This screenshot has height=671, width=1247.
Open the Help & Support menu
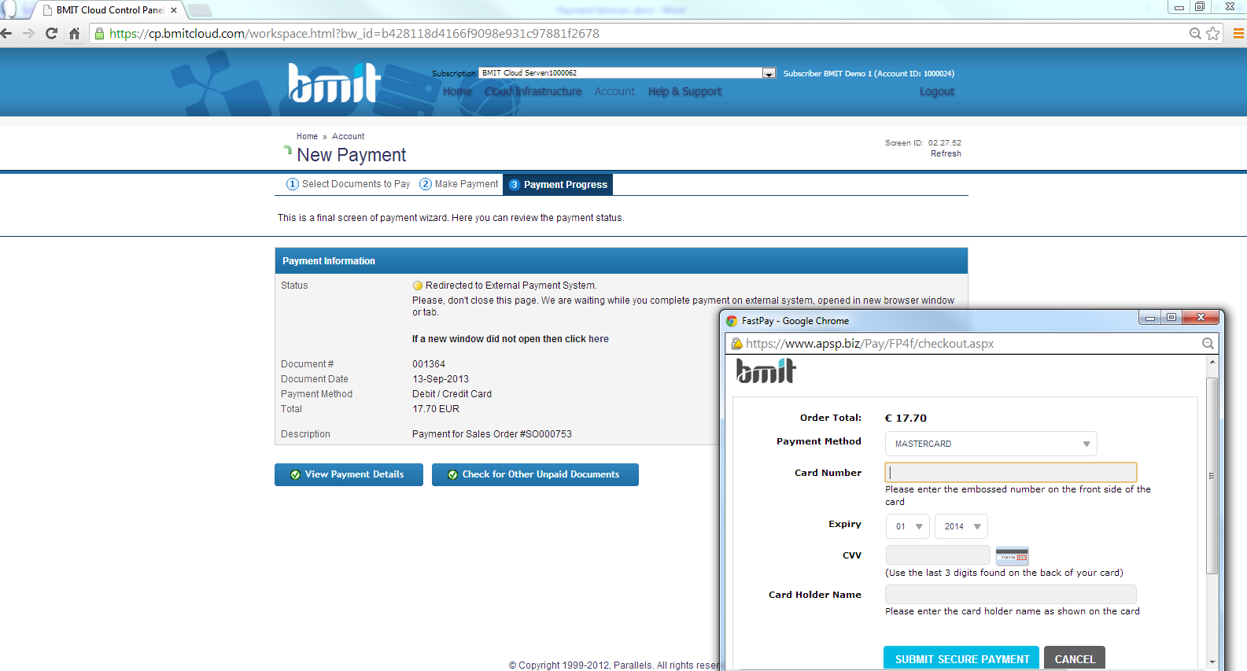(684, 91)
